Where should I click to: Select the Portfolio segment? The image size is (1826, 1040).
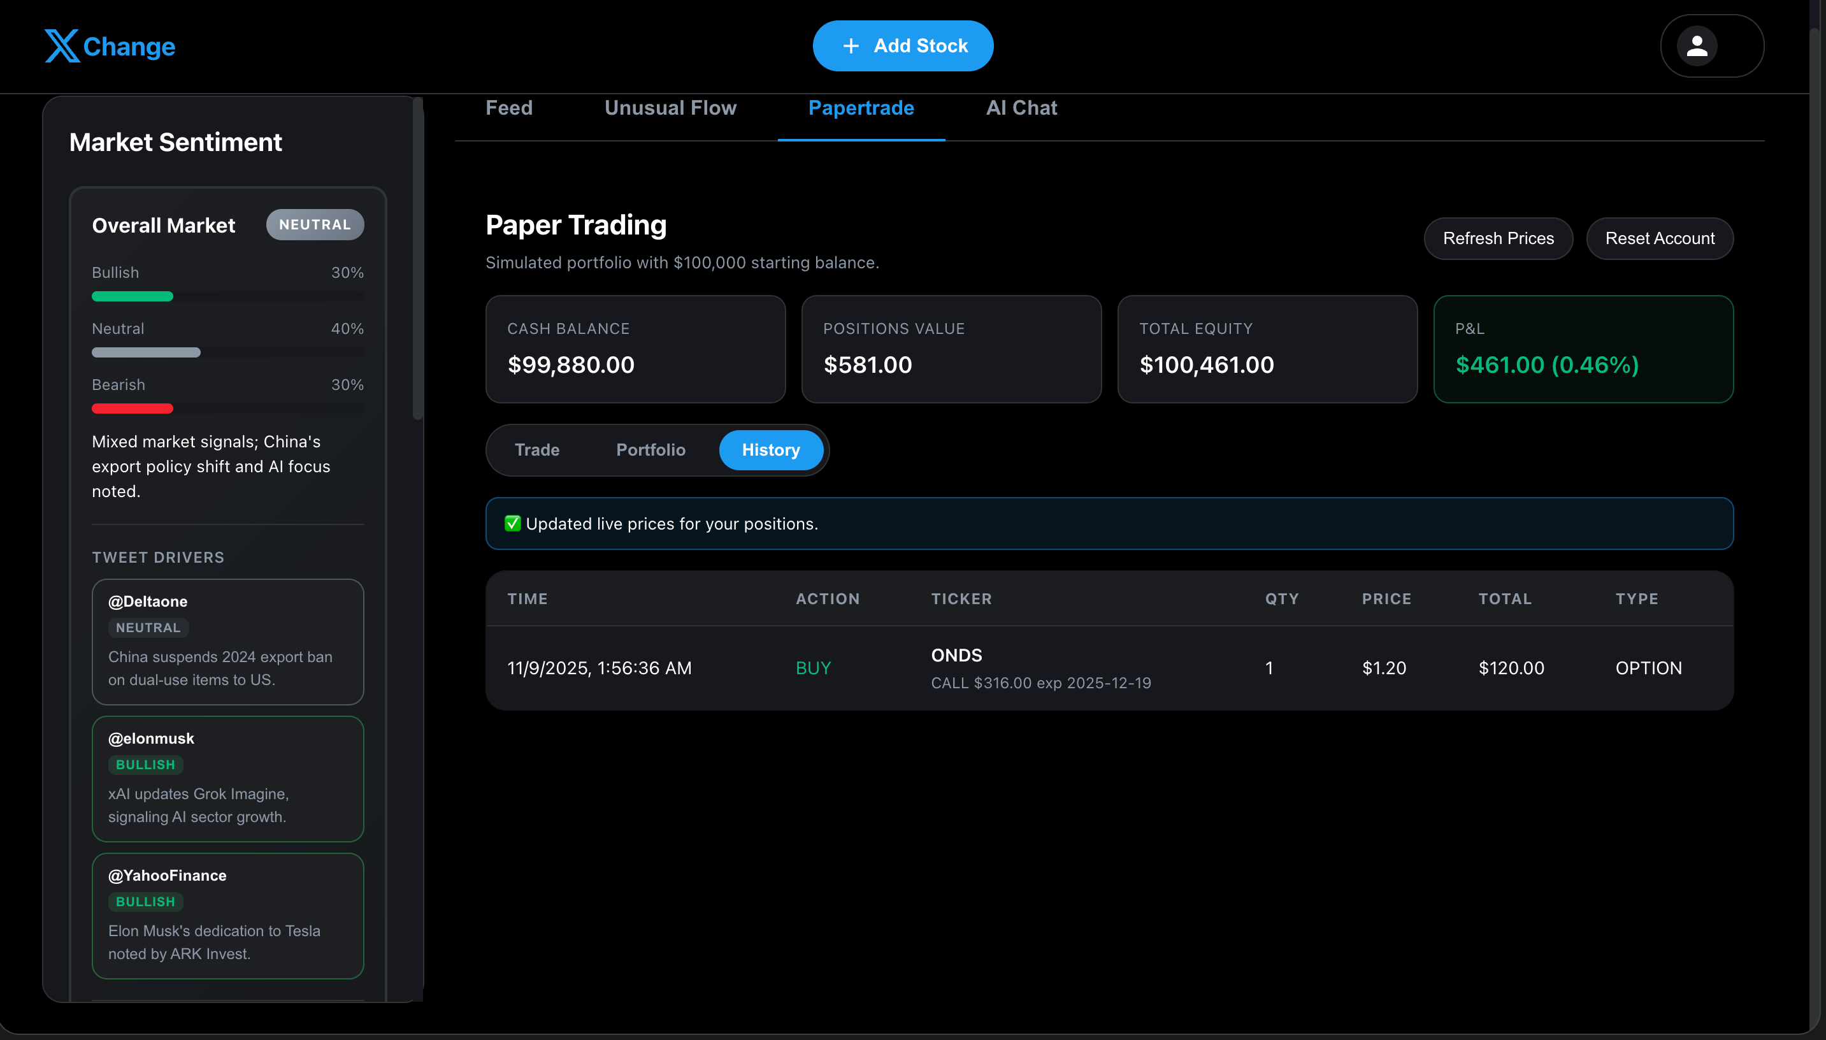pyautogui.click(x=650, y=450)
